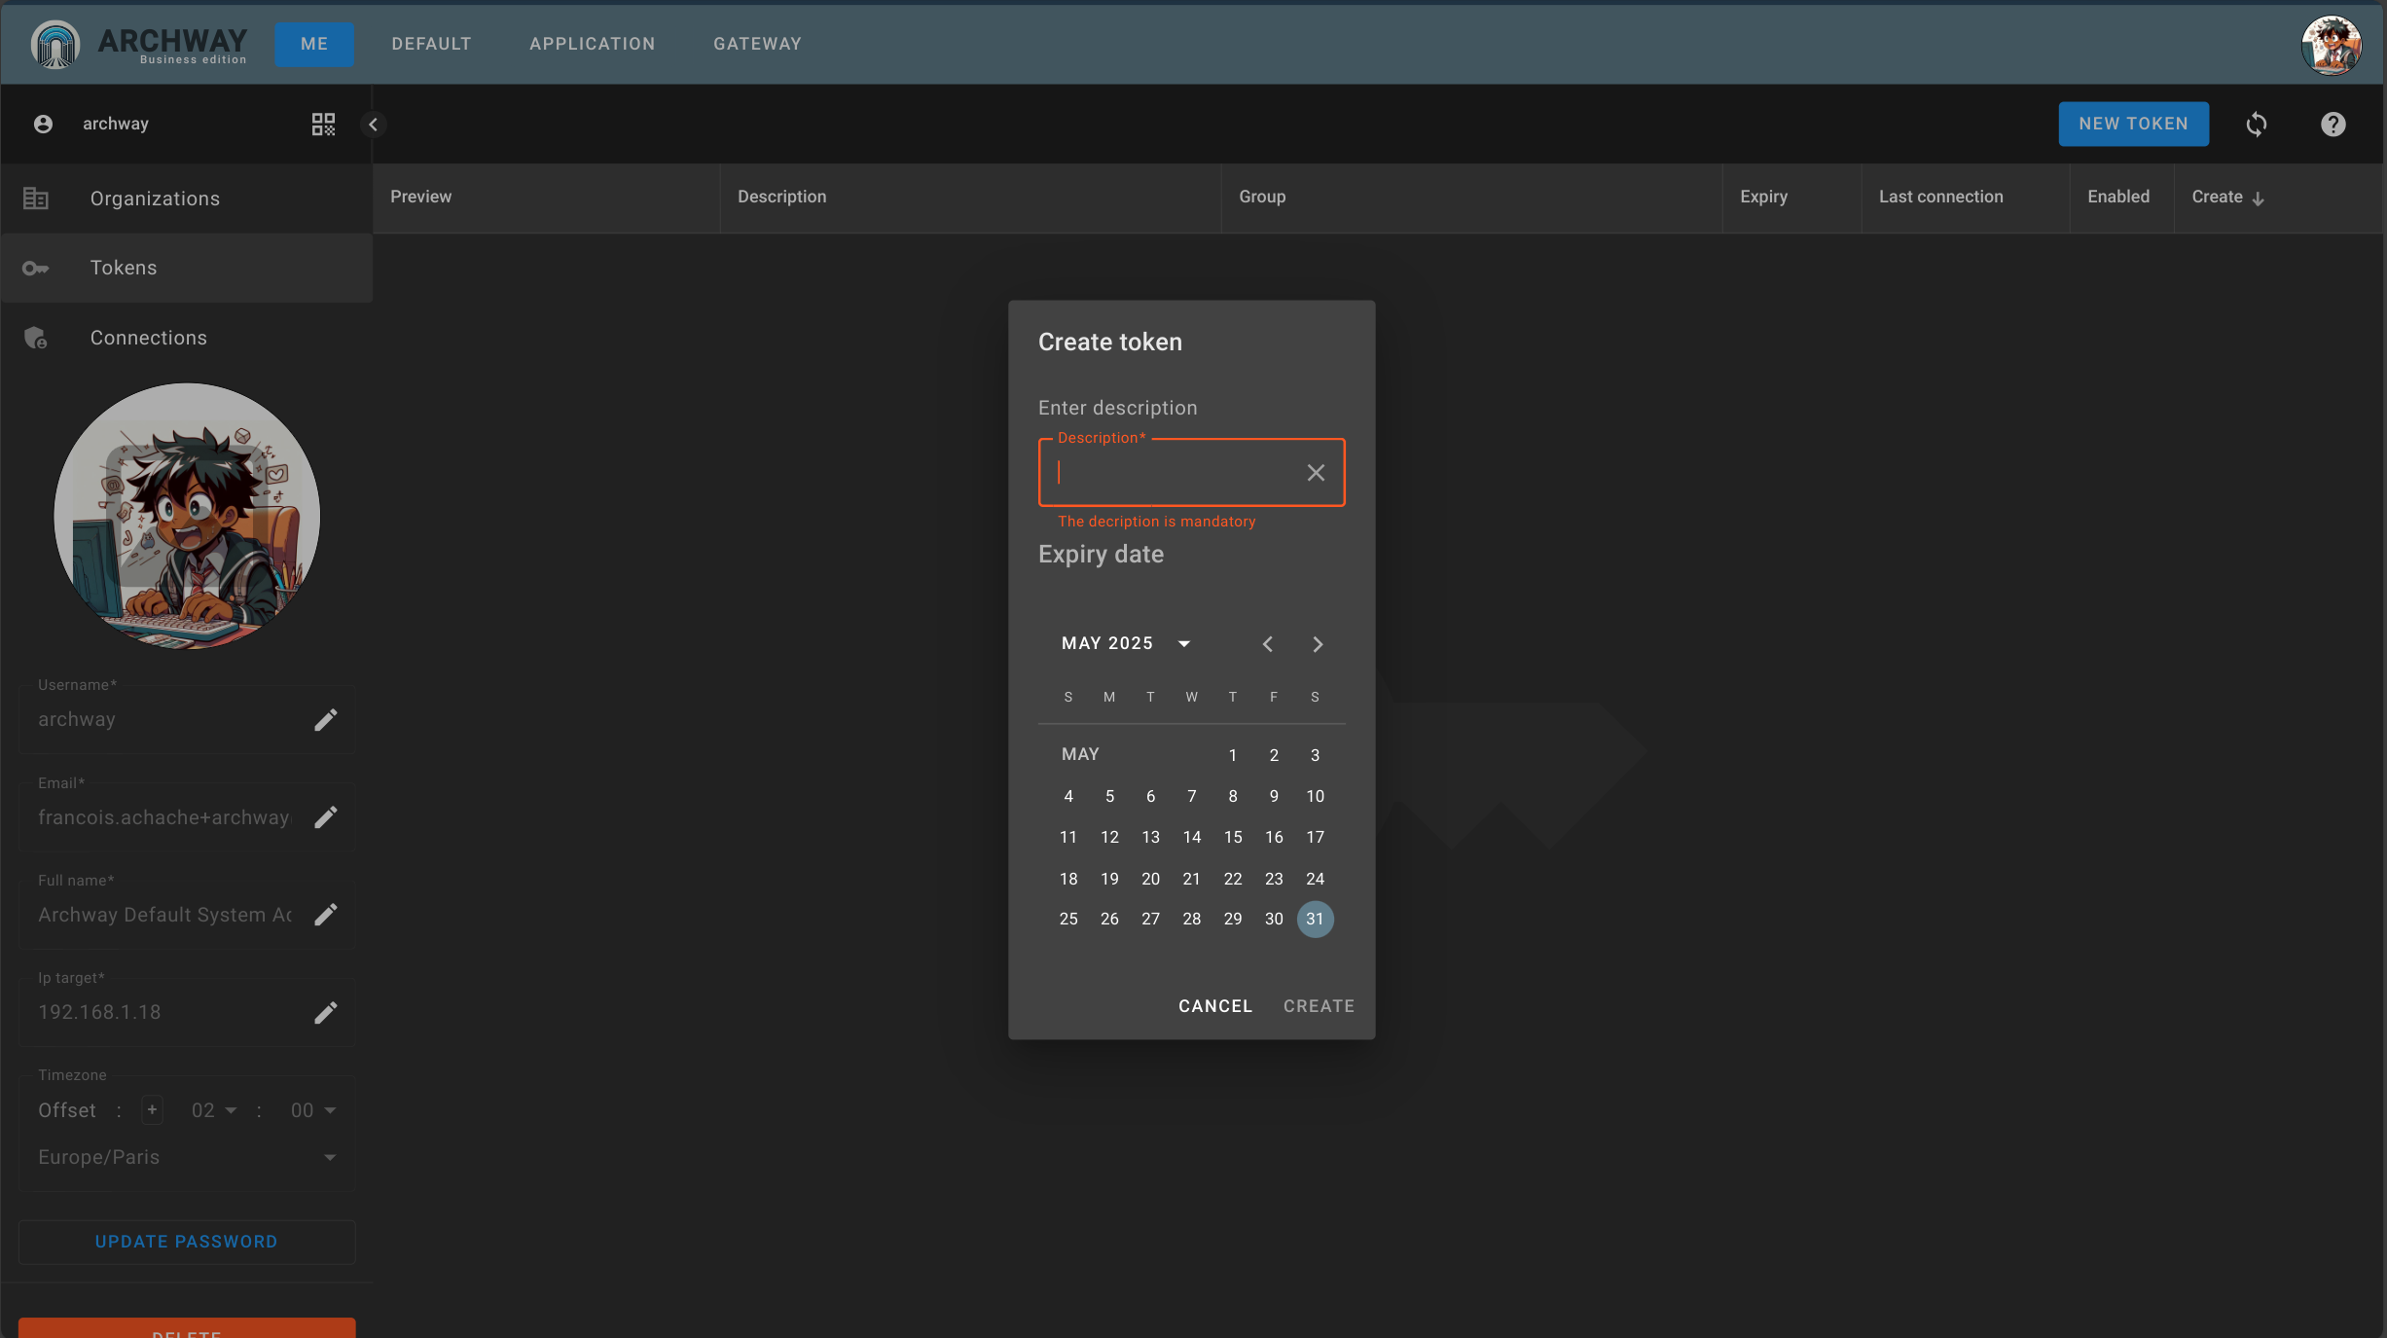Click the Tokens key icon

[x=36, y=268]
